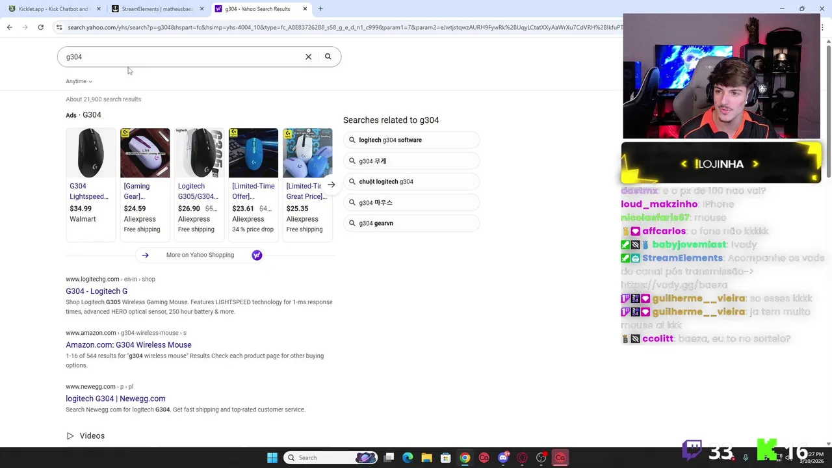Click www.logitechg.com result URL text

pos(92,279)
